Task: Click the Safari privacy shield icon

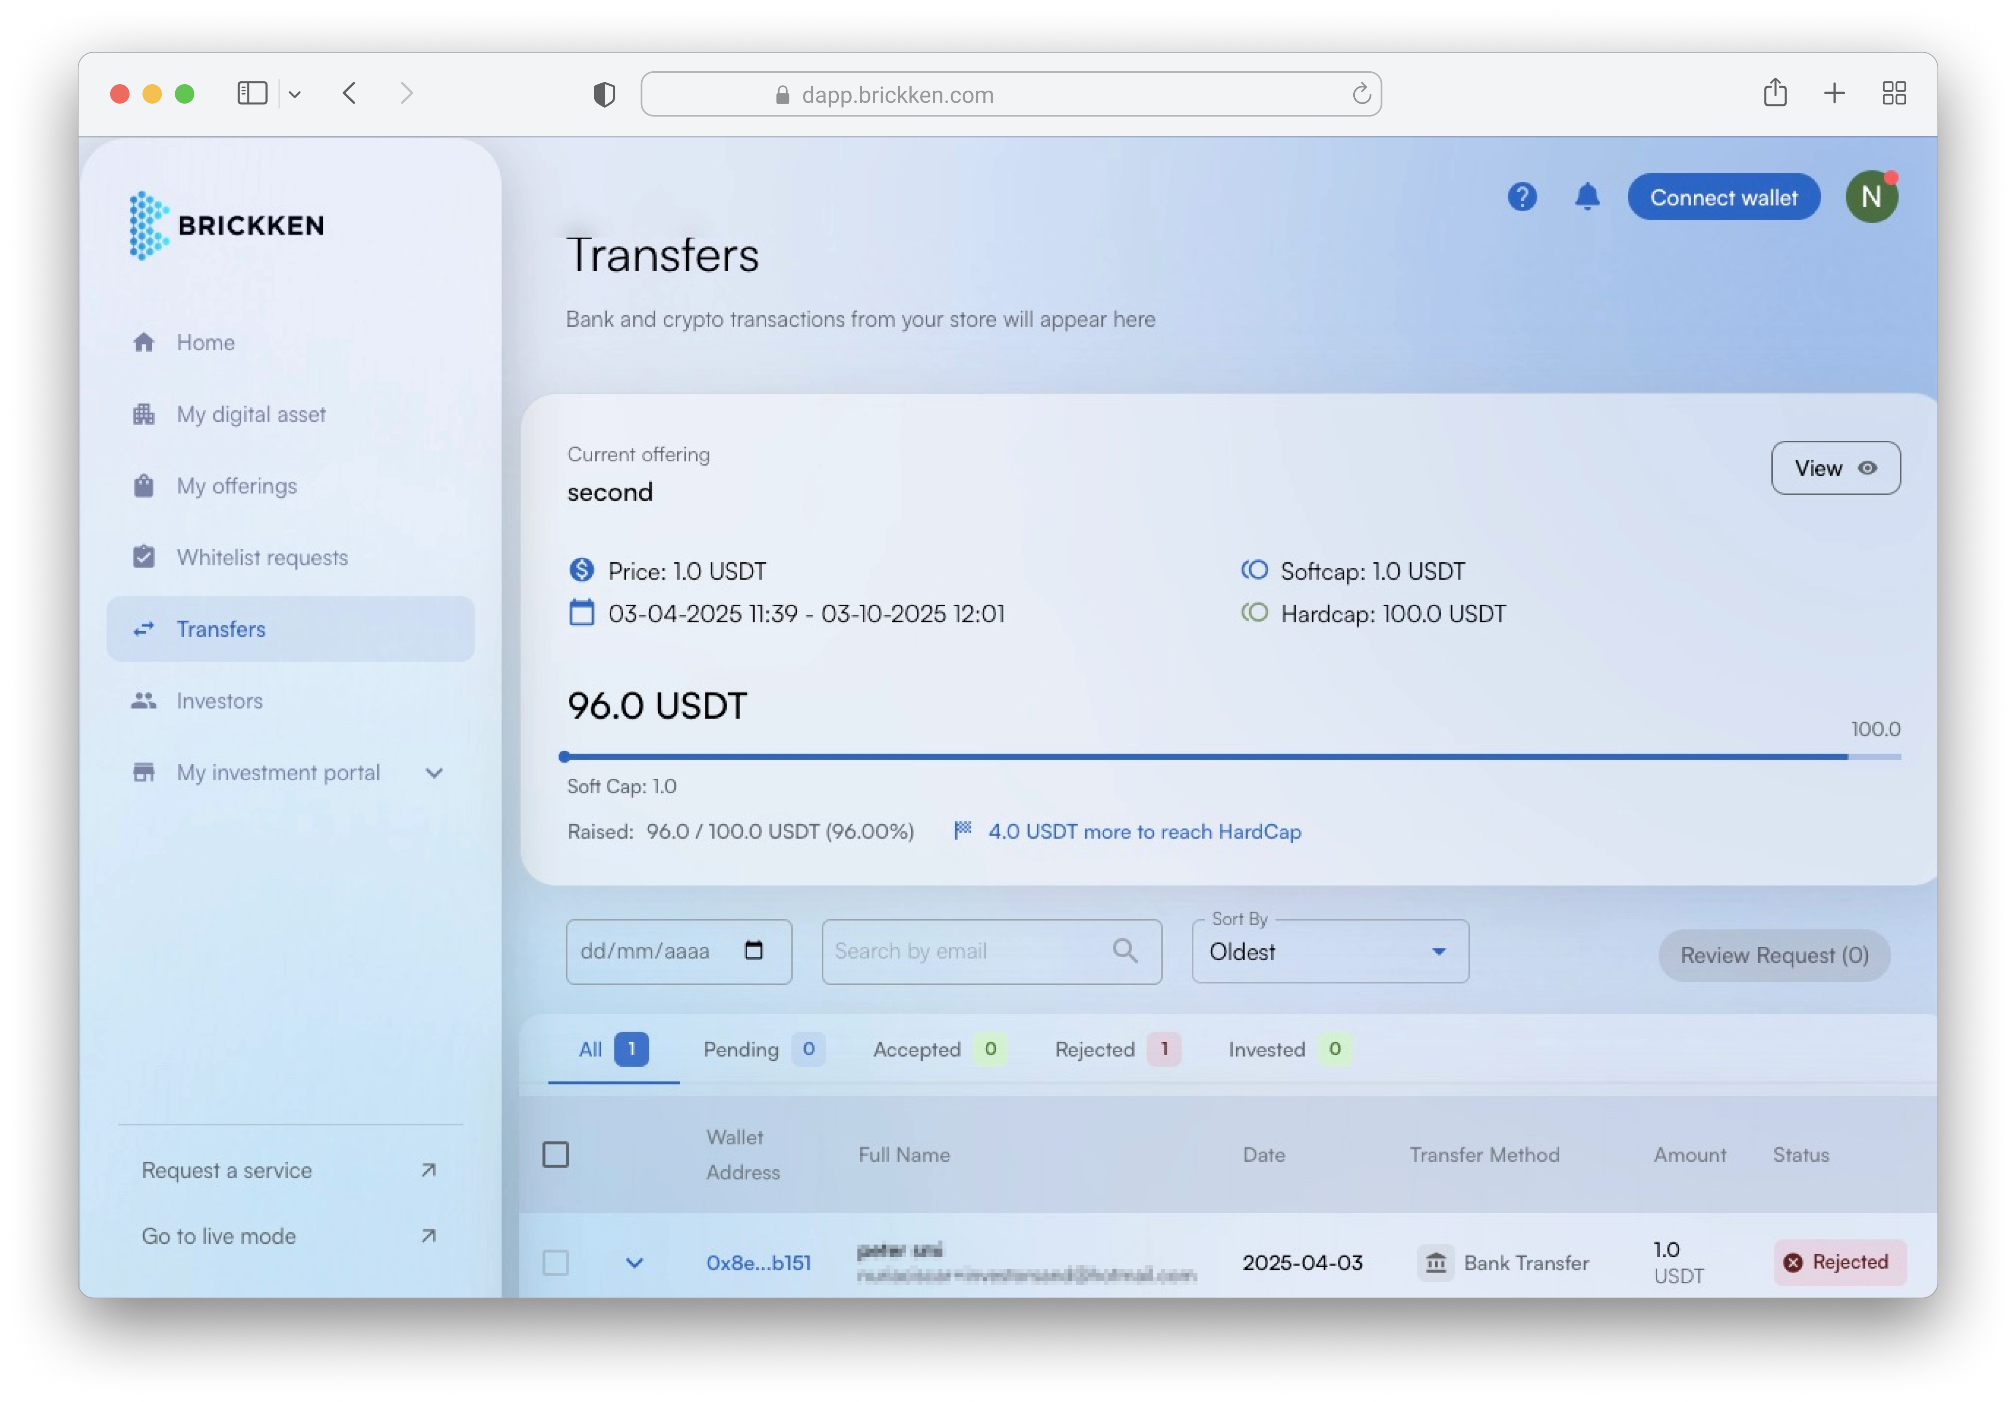Action: click(604, 94)
